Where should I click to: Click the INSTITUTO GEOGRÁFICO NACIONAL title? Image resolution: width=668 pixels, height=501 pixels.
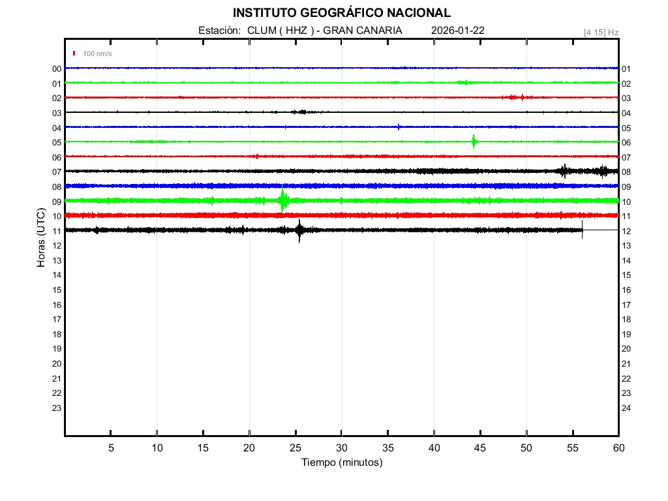(341, 13)
